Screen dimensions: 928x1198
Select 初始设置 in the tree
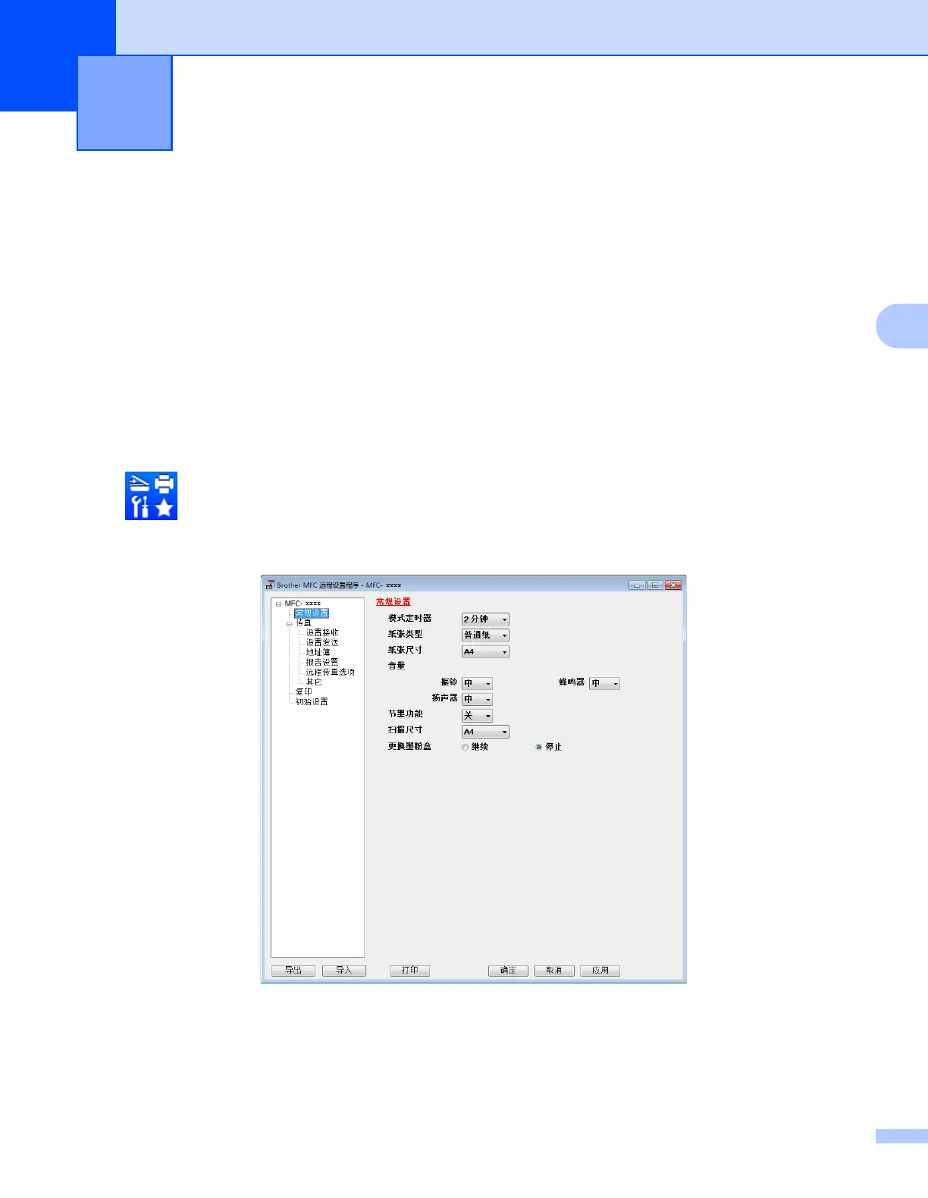point(312,701)
